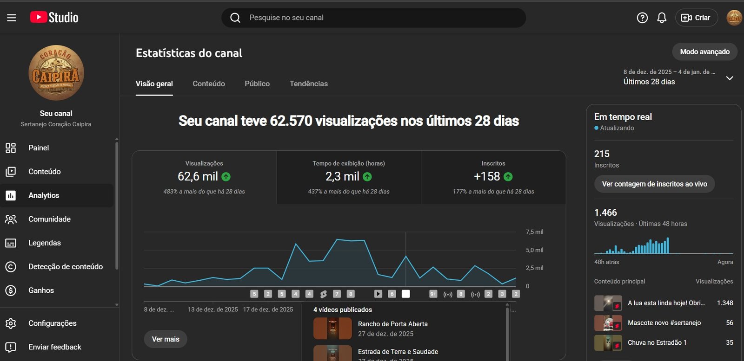Select the chart marker labeled 6
The image size is (744, 361).
[392, 294]
